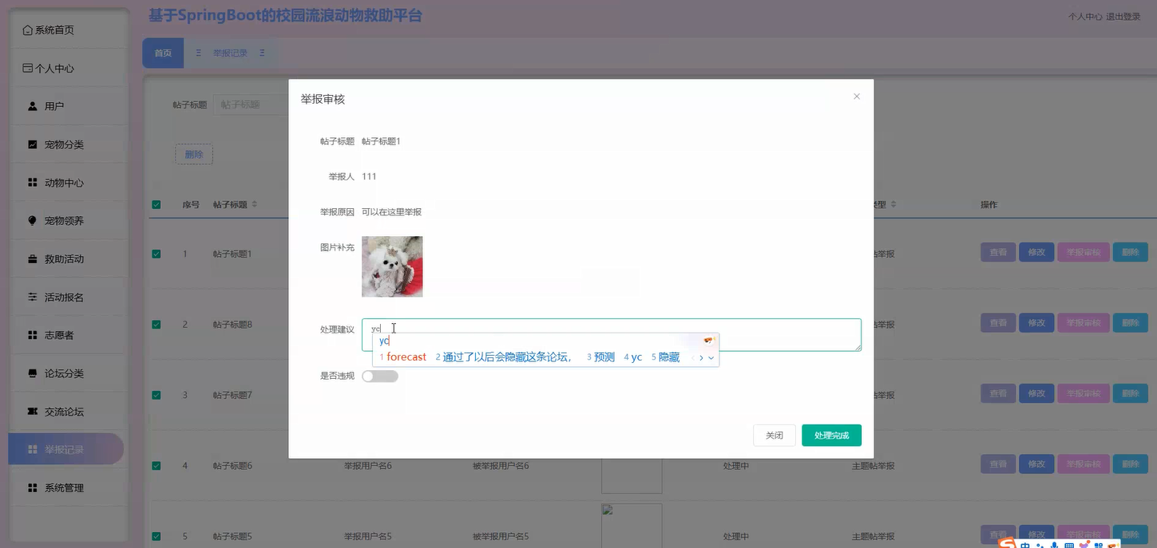The image size is (1157, 548).
Task: Toggle the 是否违规 switch
Action: point(380,376)
